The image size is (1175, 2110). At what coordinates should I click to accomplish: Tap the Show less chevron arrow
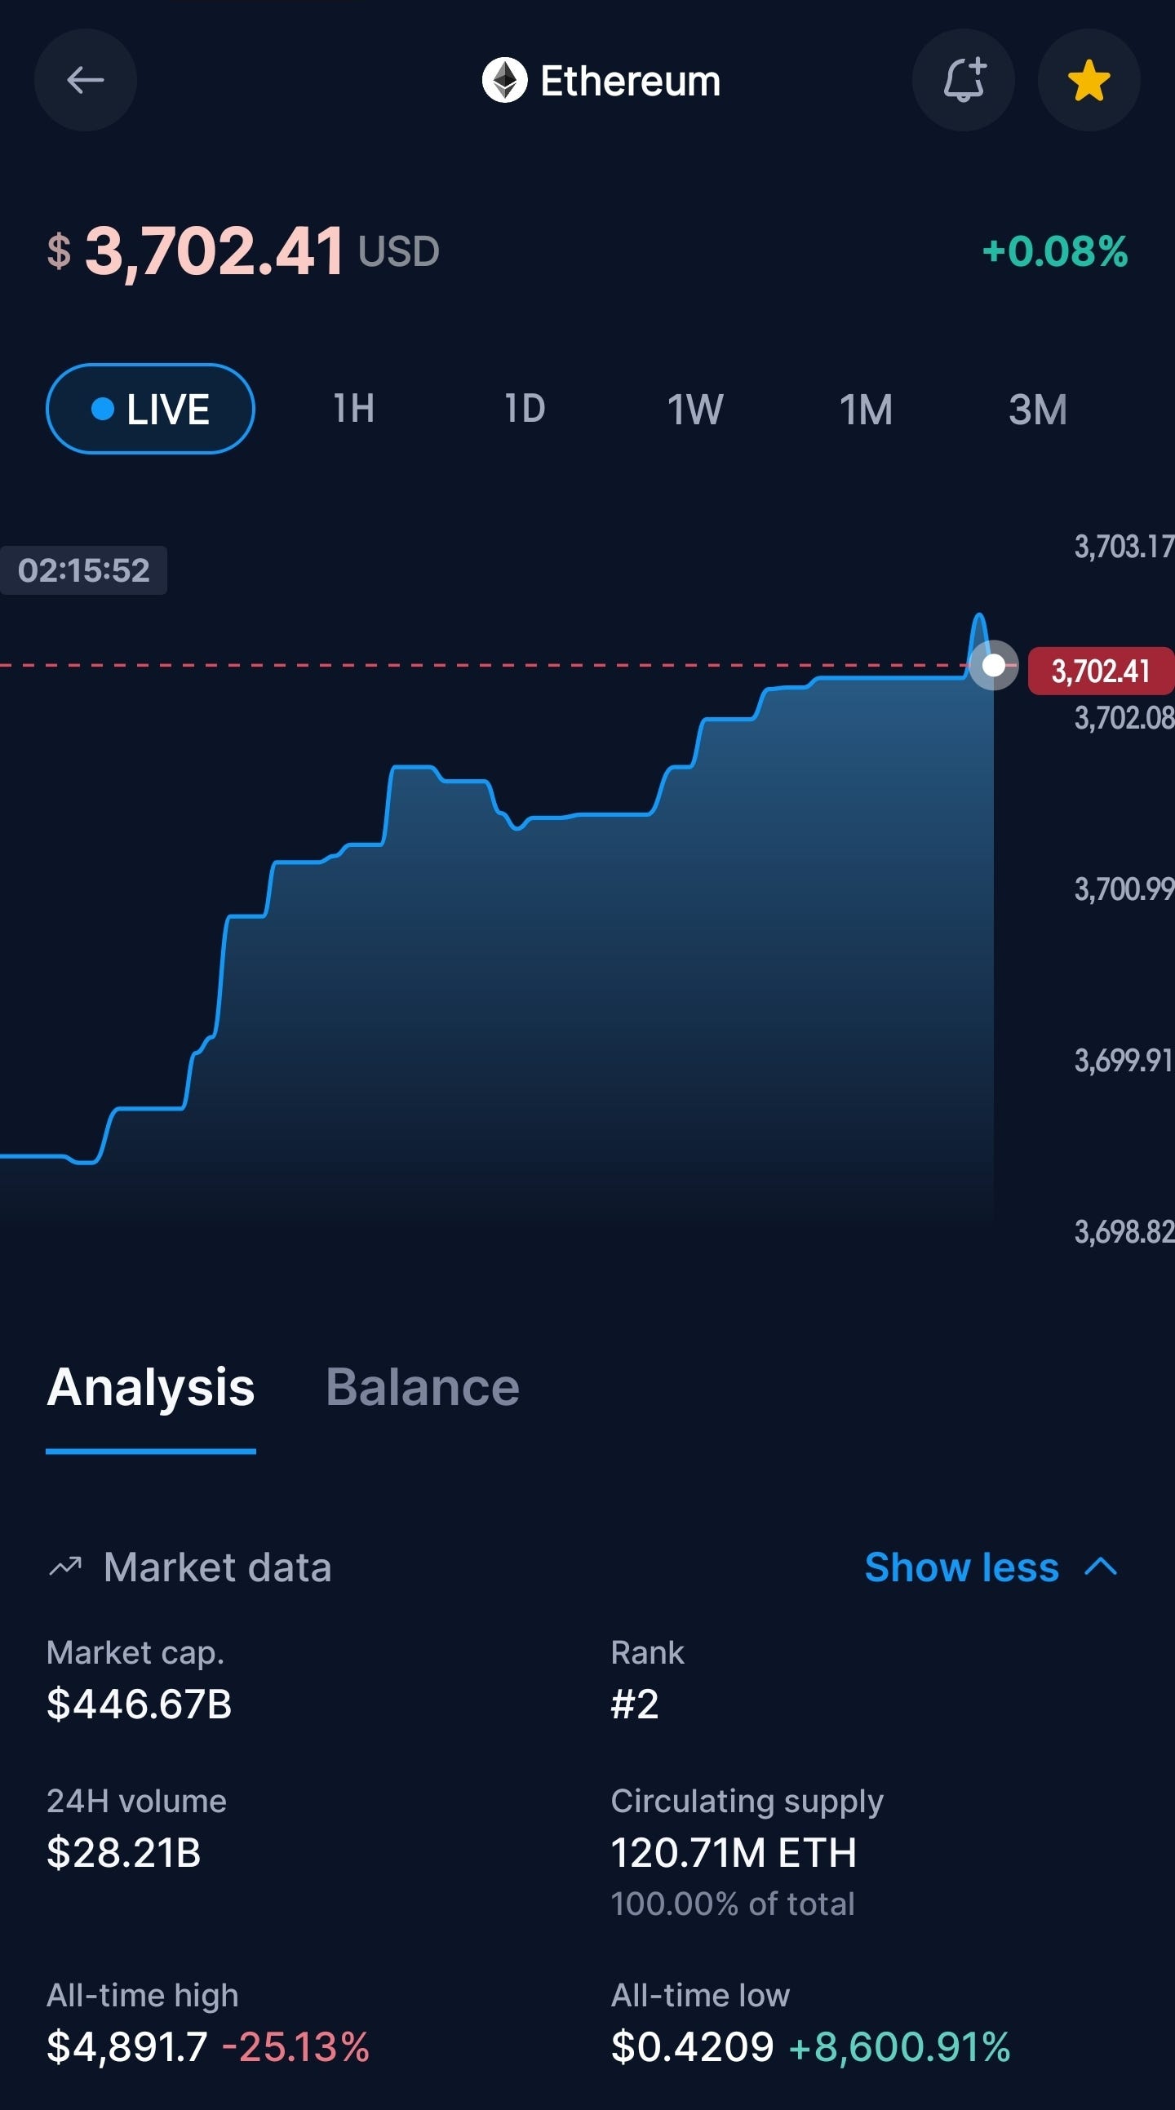pos(1101,1567)
